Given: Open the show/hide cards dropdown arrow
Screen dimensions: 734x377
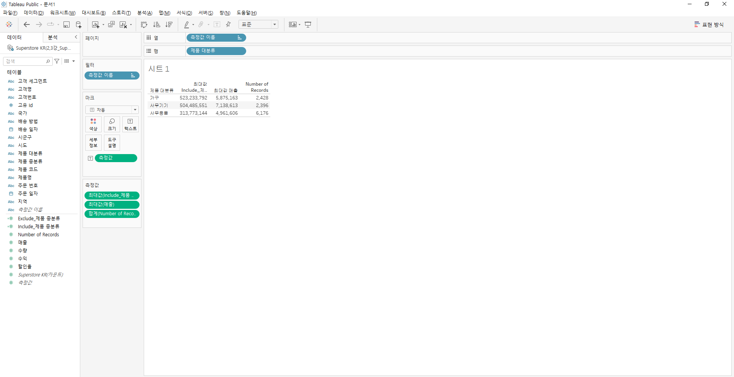Looking at the screenshot, I should [x=299, y=25].
